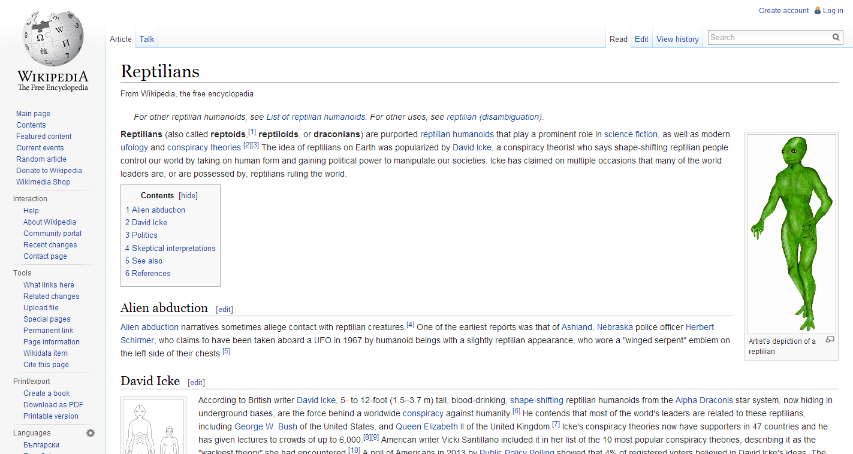Open the View history tab

point(677,40)
